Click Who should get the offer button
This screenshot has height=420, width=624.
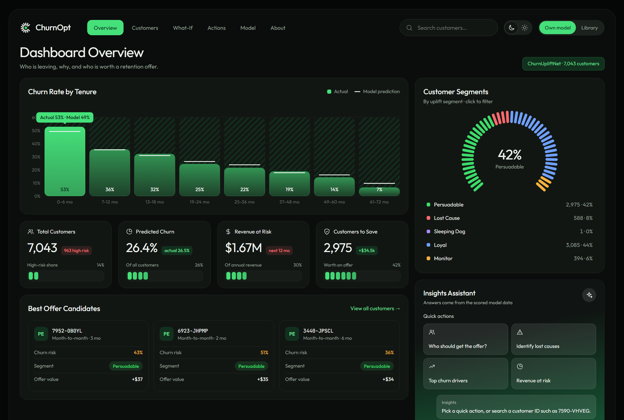coord(465,339)
